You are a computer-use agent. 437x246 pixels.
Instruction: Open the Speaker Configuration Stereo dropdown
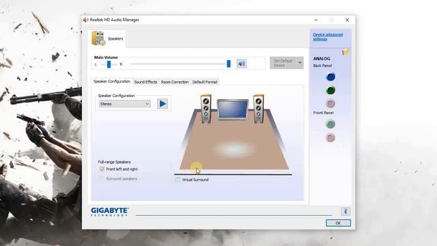click(x=124, y=104)
